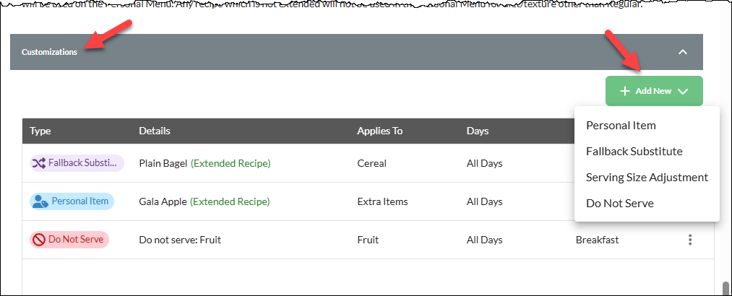Click the Do Not Serve prohibited icon
The image size is (732, 296).
[38, 240]
